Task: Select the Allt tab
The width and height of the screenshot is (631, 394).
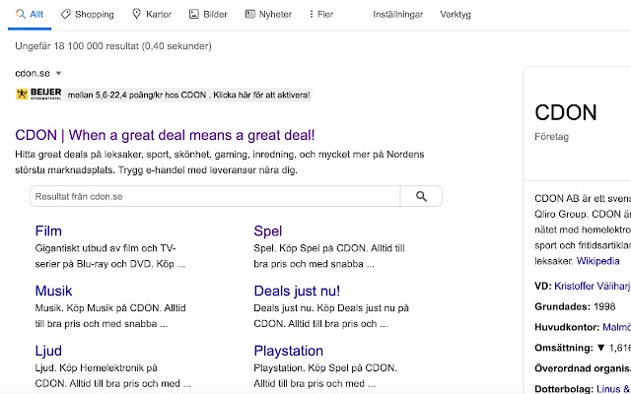Action: 30,15
